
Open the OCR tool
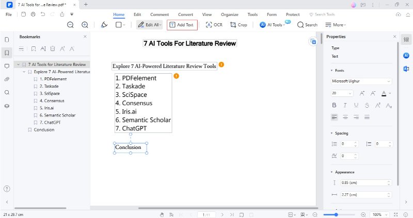(x=214, y=25)
